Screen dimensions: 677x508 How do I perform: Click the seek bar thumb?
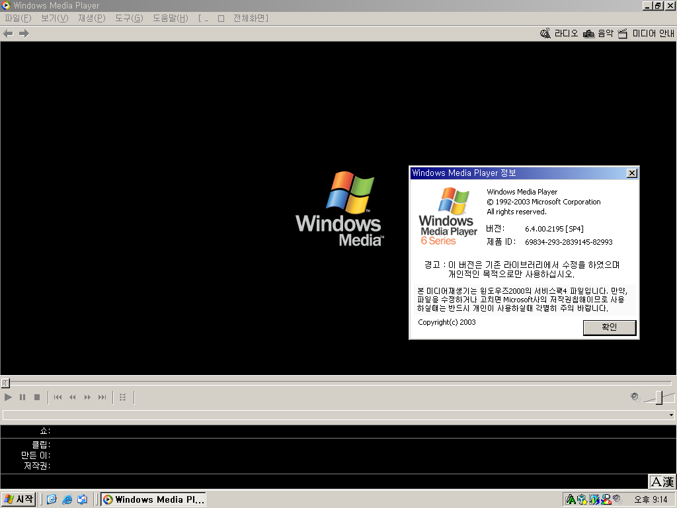[5, 383]
